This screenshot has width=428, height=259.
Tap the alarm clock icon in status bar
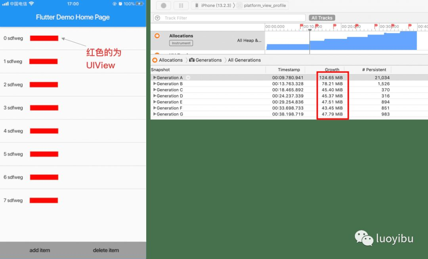pyautogui.click(x=120, y=4)
